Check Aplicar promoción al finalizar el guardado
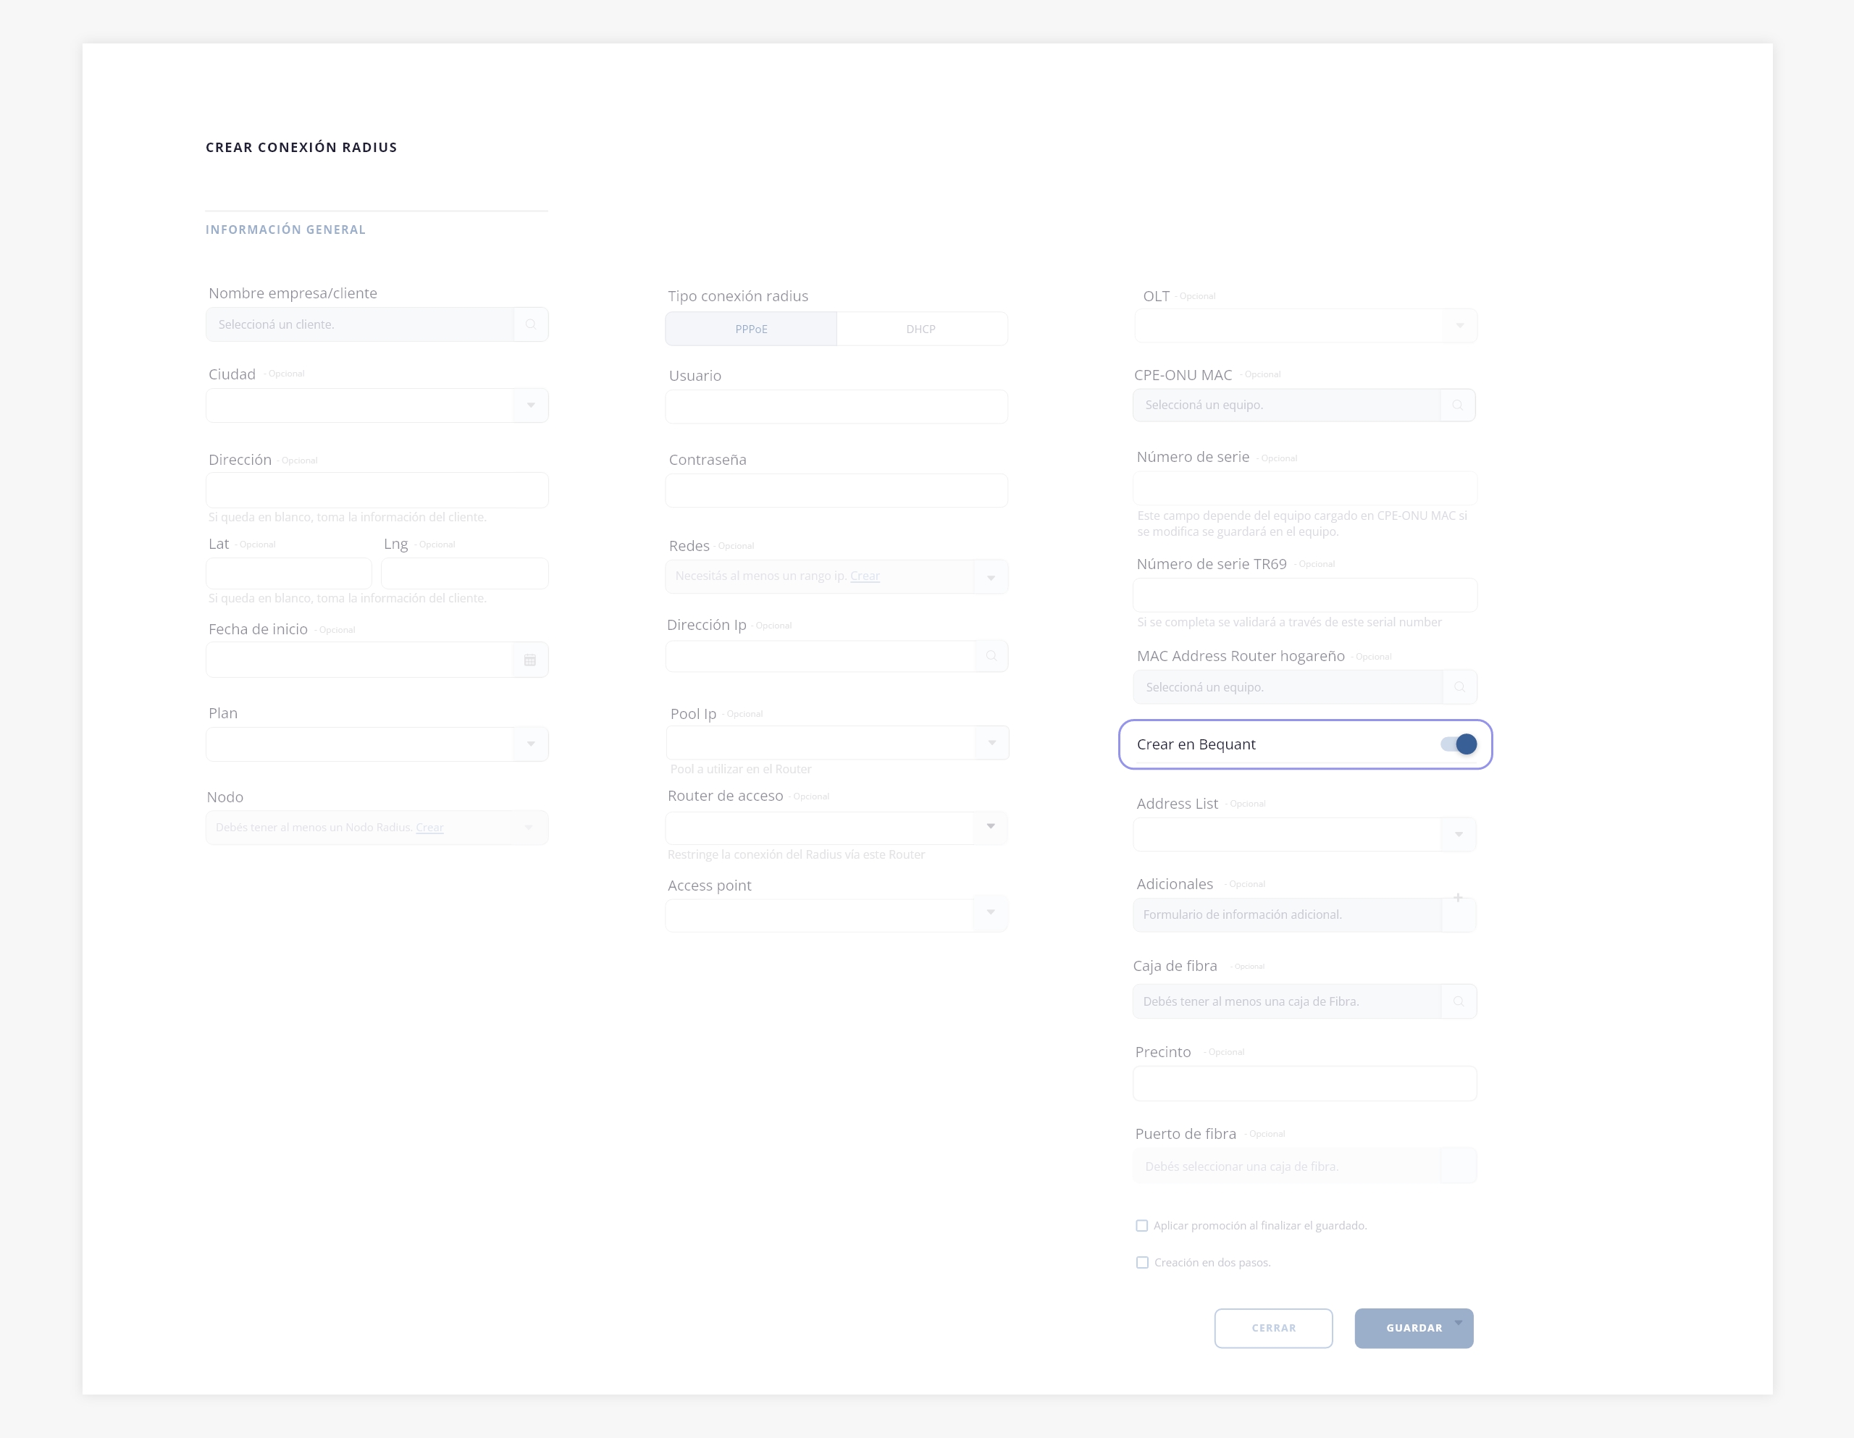This screenshot has width=1854, height=1438. pos(1142,1226)
